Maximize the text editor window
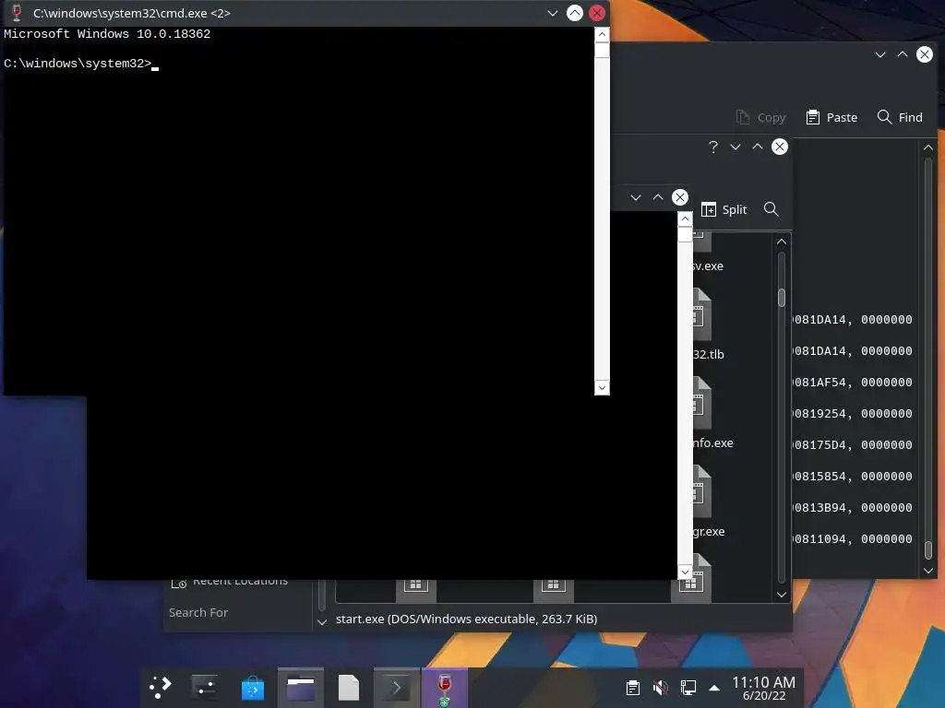945x708 pixels. 903,54
